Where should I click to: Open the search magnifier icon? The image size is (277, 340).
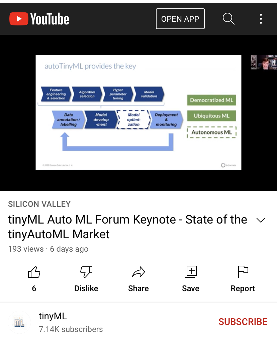click(x=228, y=19)
